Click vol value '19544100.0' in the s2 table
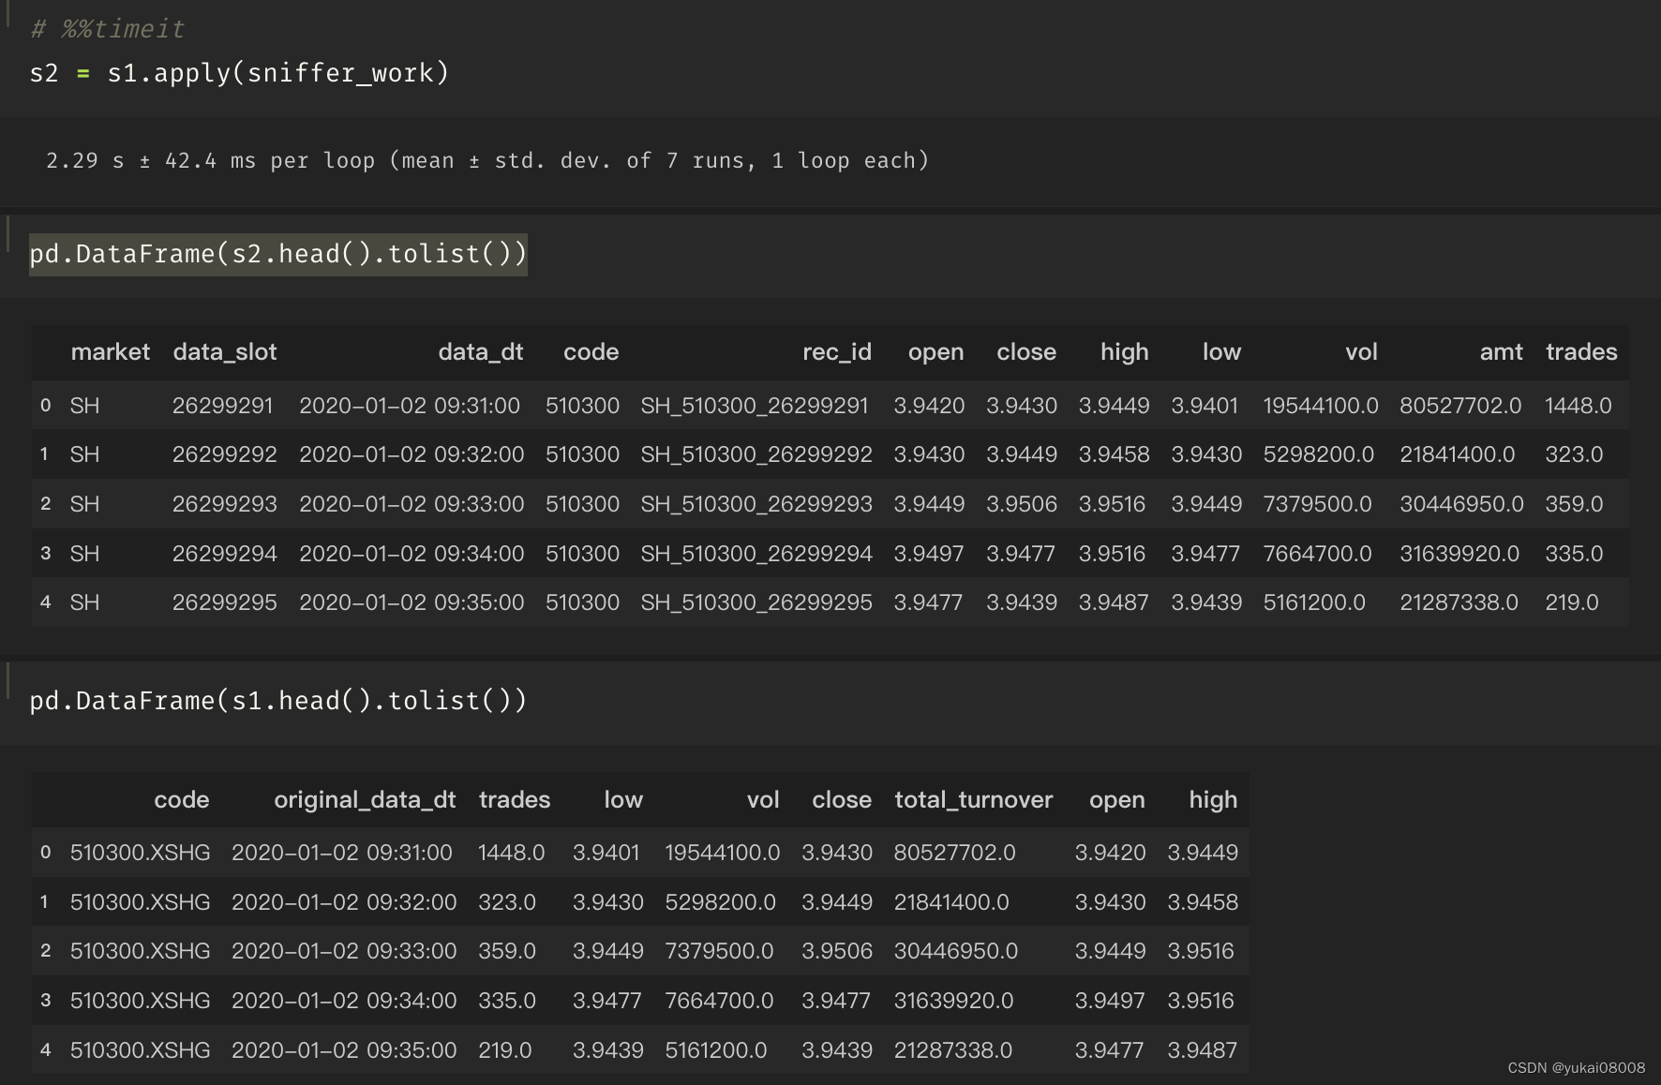Viewport: 1661px width, 1085px height. (1321, 406)
